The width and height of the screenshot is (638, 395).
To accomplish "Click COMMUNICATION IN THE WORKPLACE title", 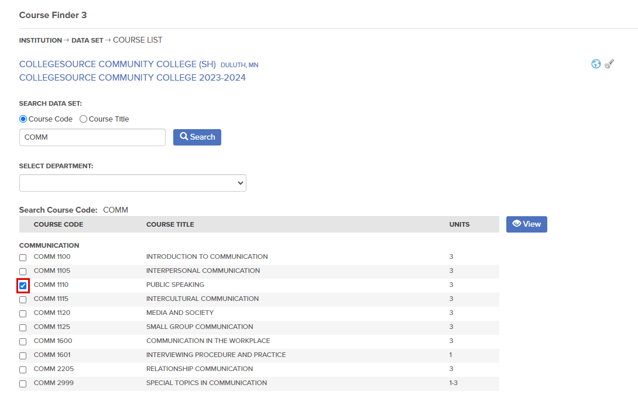I will pos(208,341).
